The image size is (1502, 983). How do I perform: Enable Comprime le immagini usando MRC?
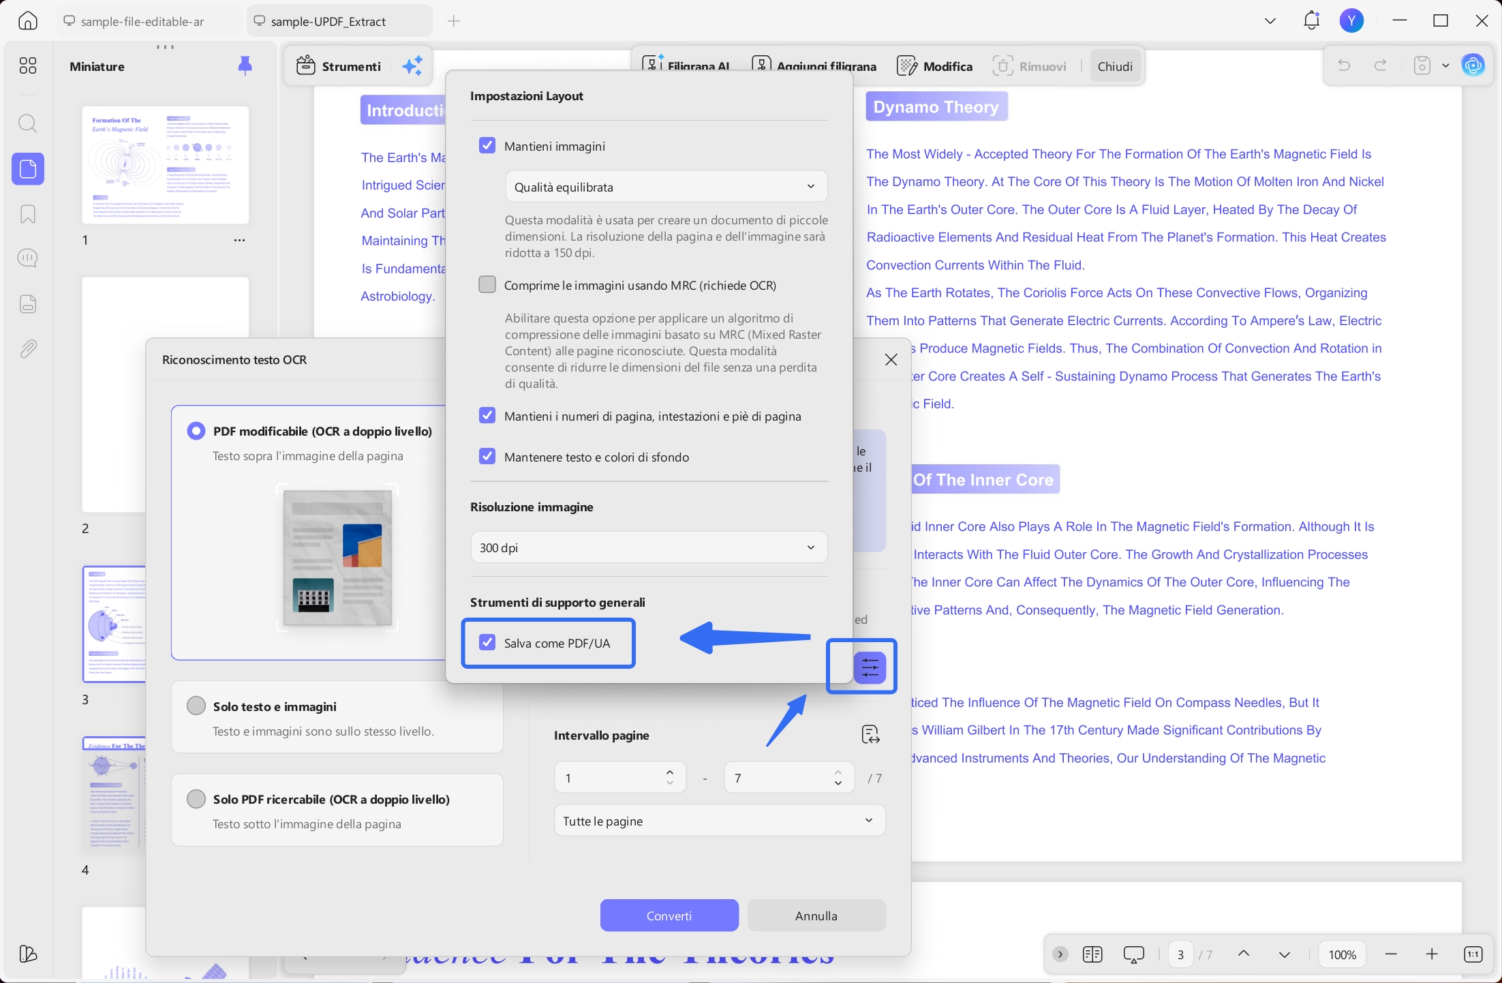(487, 284)
